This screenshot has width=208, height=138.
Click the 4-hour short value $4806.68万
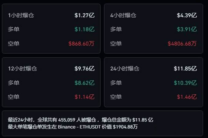pyautogui.click(x=182, y=43)
